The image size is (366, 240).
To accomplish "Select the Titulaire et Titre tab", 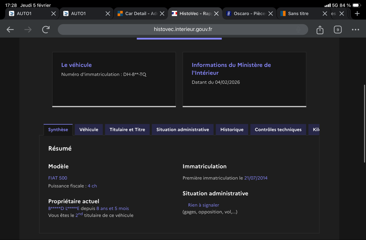I will tap(127, 129).
